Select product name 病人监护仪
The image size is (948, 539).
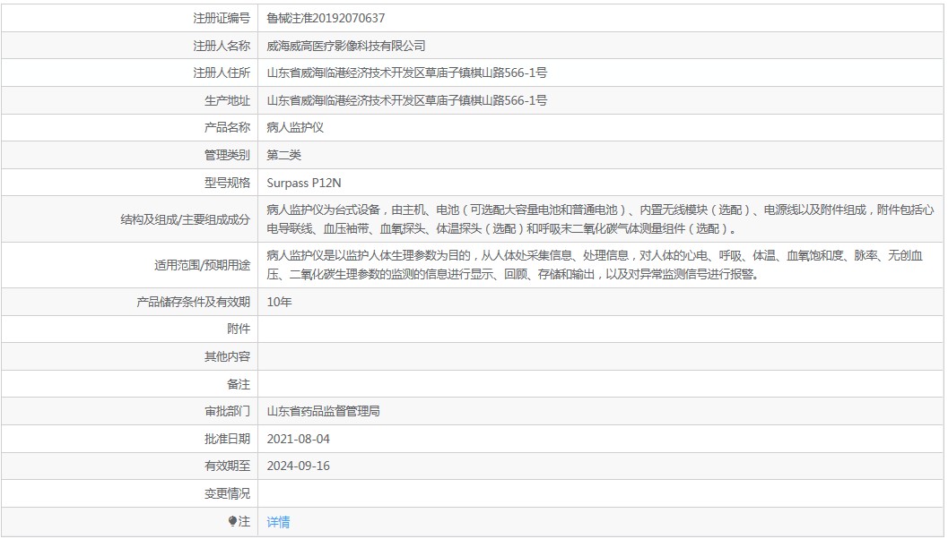(295, 127)
